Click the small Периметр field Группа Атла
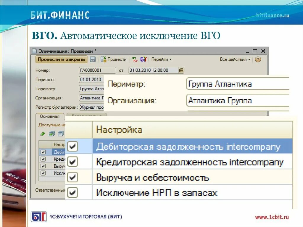This screenshot has height=227, width=303. pos(91,89)
